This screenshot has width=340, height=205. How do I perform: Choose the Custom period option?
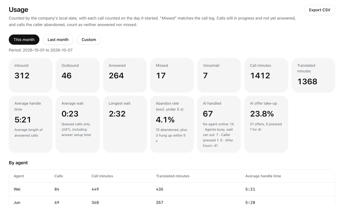89,40
